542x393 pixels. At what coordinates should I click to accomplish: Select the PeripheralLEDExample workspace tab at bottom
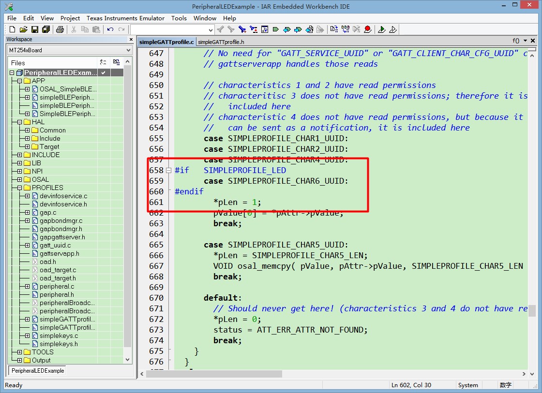tap(38, 371)
